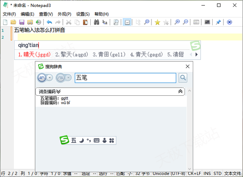The height and width of the screenshot is (177, 243).
Task: Click the dictionary search magnifier button
Action: coord(183,78)
